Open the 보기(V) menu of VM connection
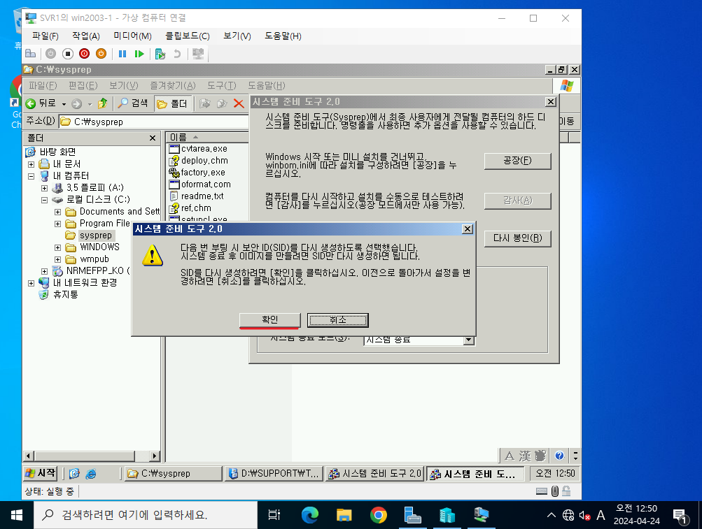 [237, 36]
